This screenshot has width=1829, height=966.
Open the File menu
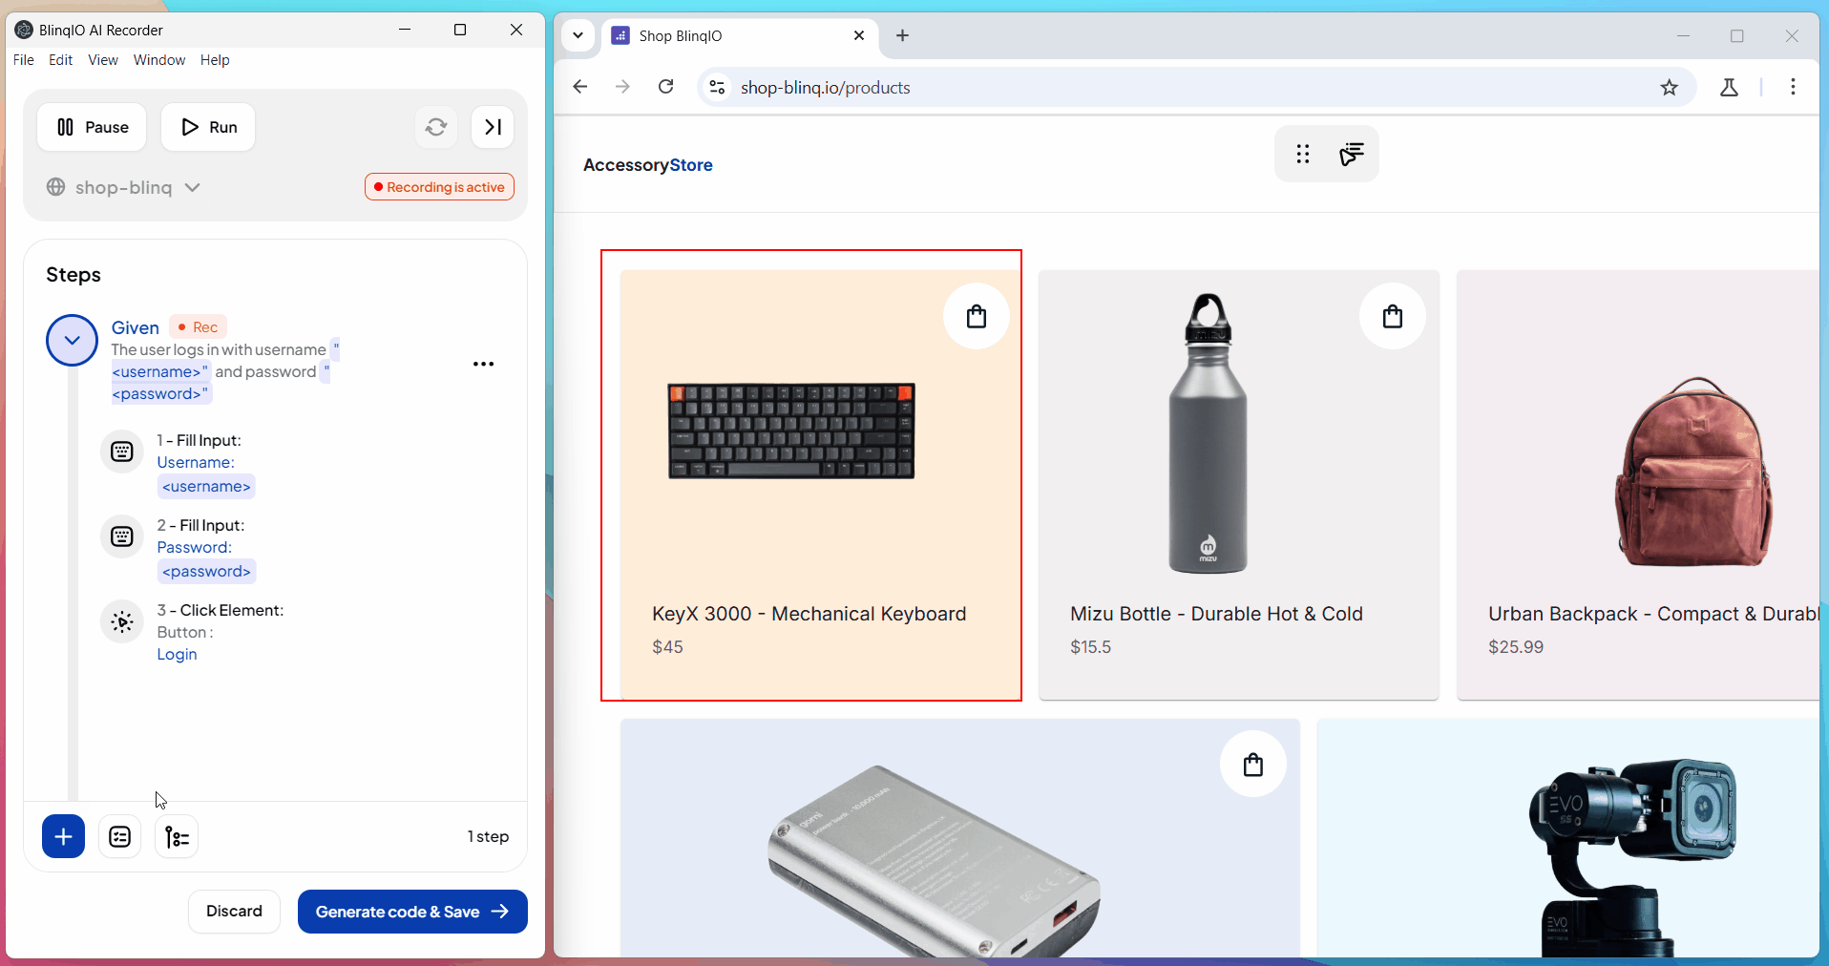point(23,59)
